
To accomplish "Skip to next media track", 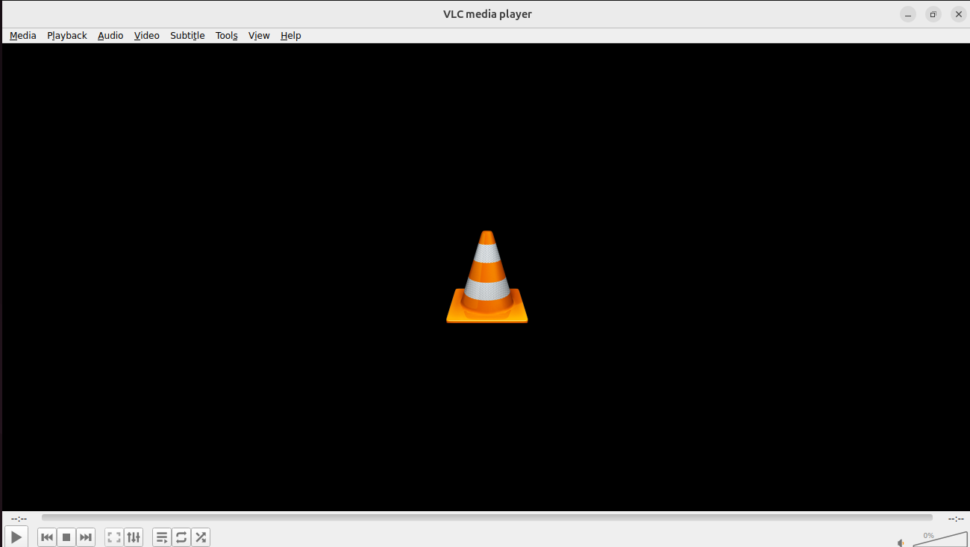I will 86,537.
